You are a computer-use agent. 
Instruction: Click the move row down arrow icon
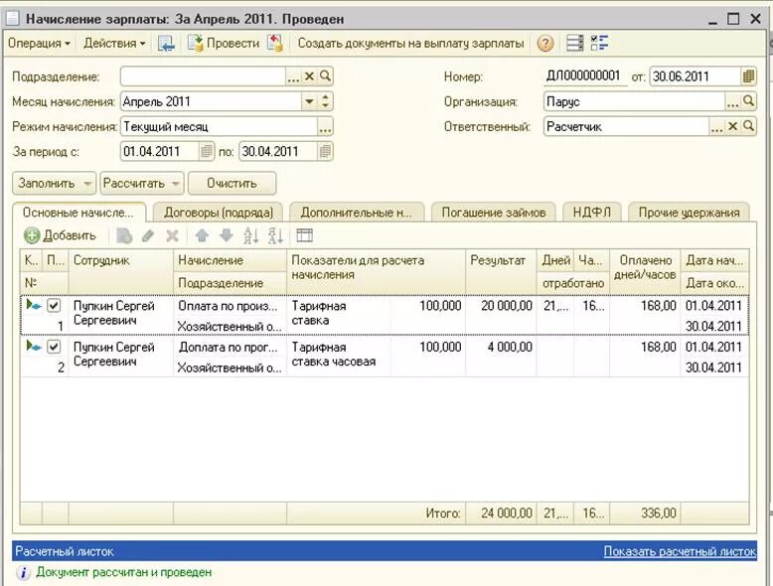coord(226,235)
